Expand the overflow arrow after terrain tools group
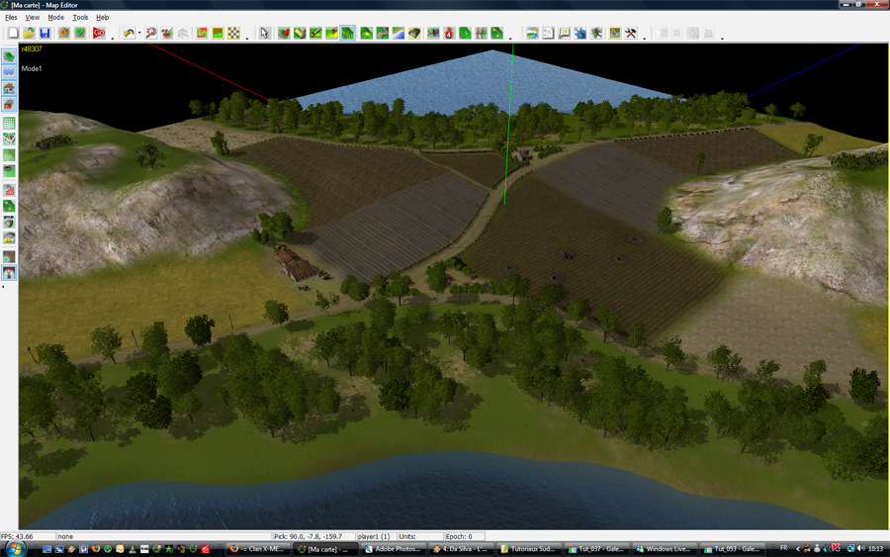890x557 pixels. point(510,38)
